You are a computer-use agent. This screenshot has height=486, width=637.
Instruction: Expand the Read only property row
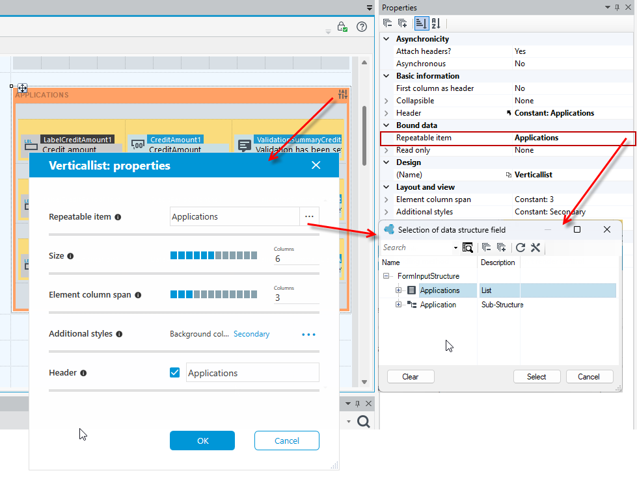point(386,150)
